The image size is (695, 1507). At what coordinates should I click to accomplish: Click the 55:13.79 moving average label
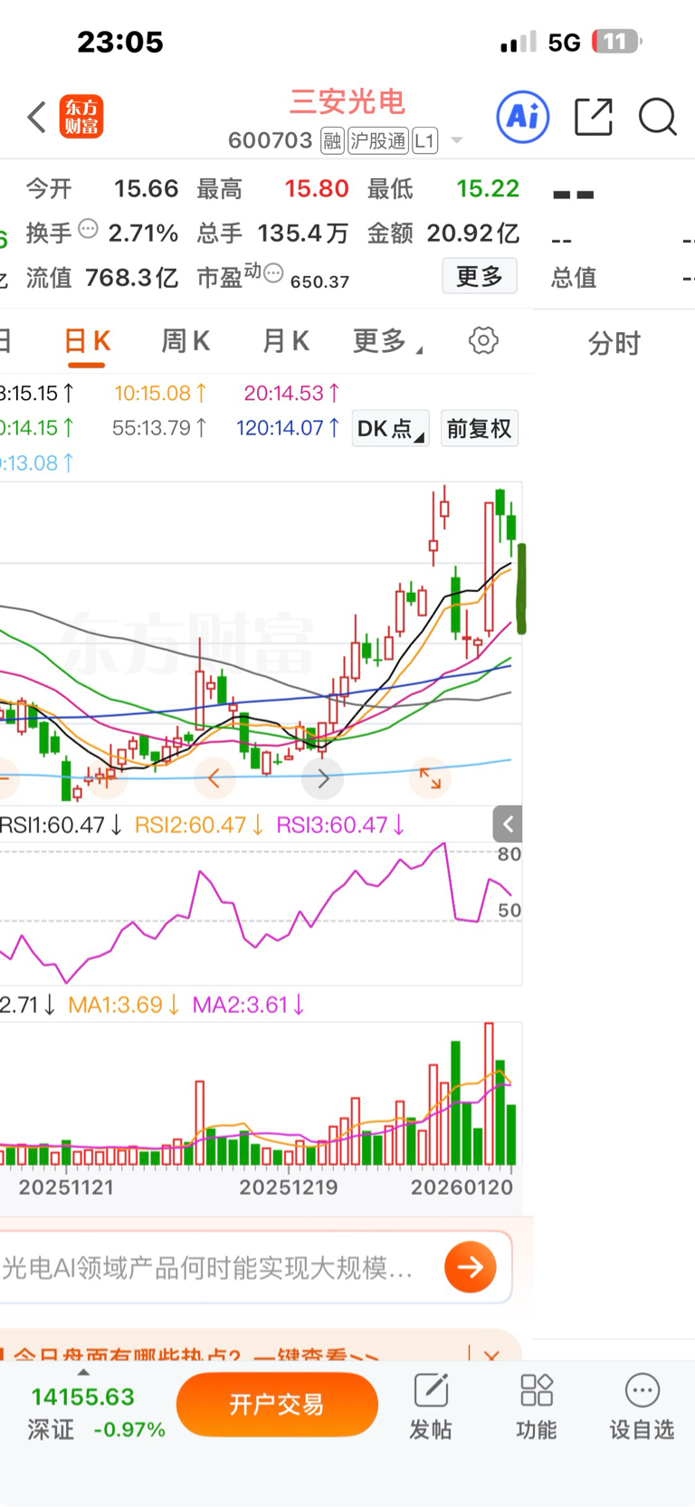pos(159,427)
